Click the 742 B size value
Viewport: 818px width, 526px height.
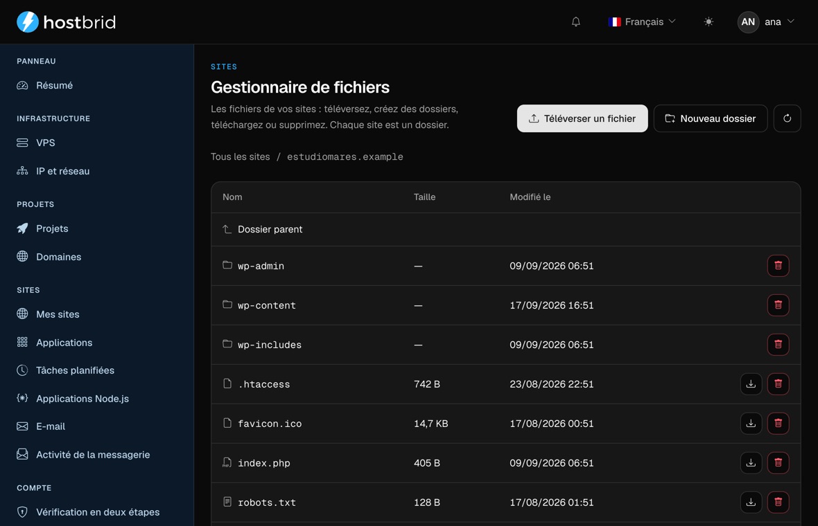pos(427,384)
